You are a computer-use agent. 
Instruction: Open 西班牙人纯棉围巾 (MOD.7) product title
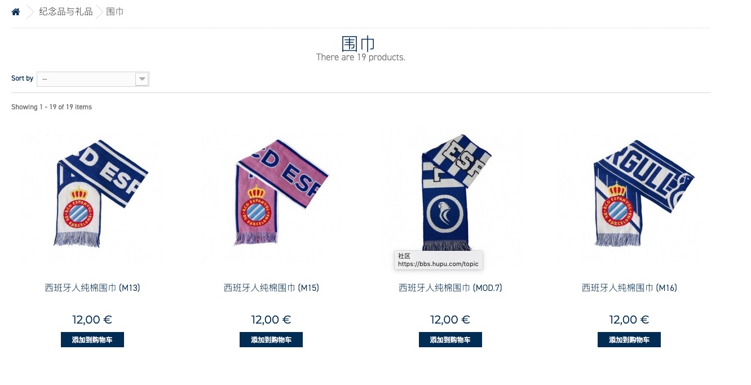click(x=450, y=288)
